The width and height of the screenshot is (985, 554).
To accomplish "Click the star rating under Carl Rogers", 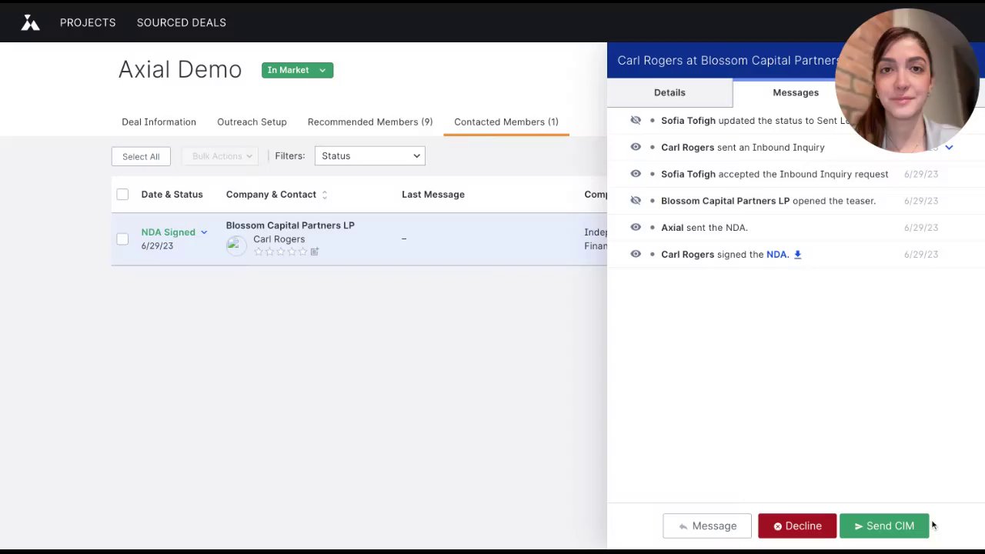I will [281, 252].
